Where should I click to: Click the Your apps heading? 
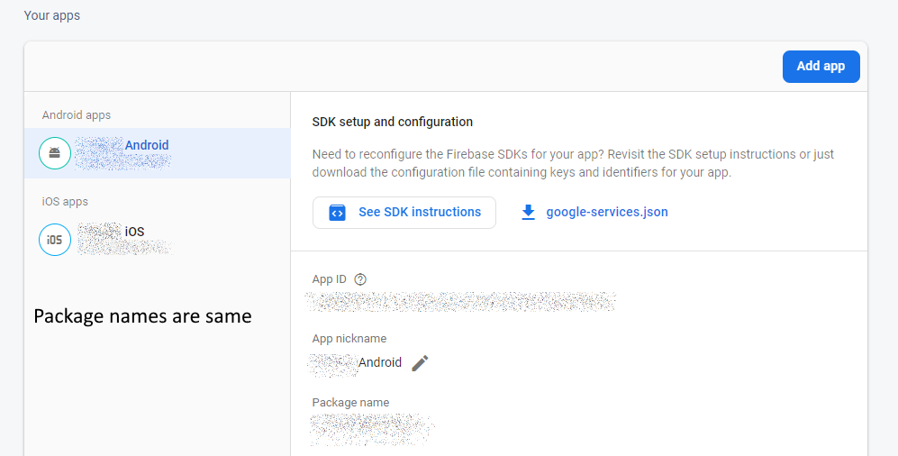coord(52,15)
